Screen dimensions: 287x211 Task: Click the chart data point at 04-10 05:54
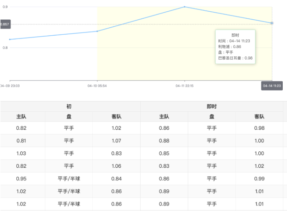tap(97, 31)
